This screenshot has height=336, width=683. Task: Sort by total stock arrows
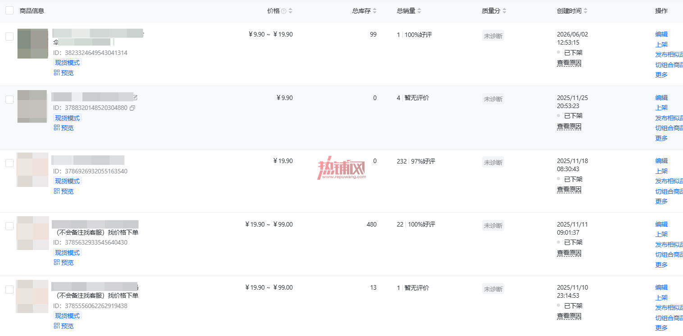375,11
